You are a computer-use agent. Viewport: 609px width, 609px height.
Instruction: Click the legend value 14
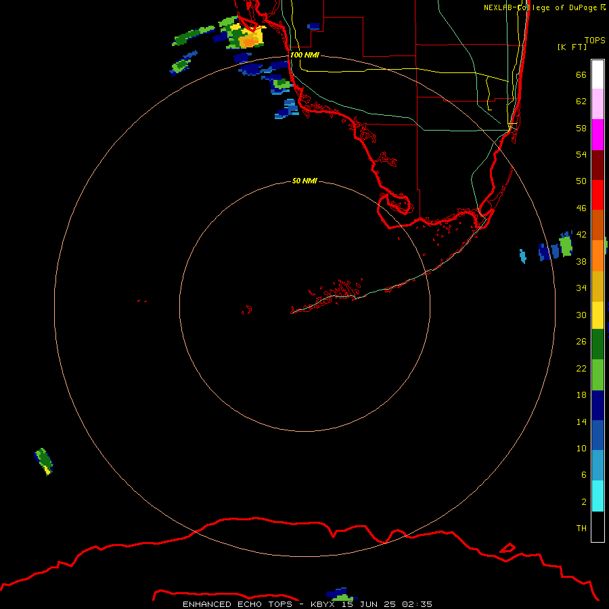tap(581, 422)
